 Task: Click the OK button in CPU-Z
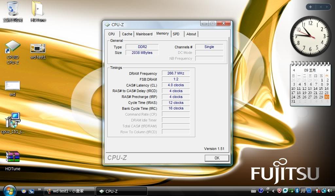click(217, 158)
